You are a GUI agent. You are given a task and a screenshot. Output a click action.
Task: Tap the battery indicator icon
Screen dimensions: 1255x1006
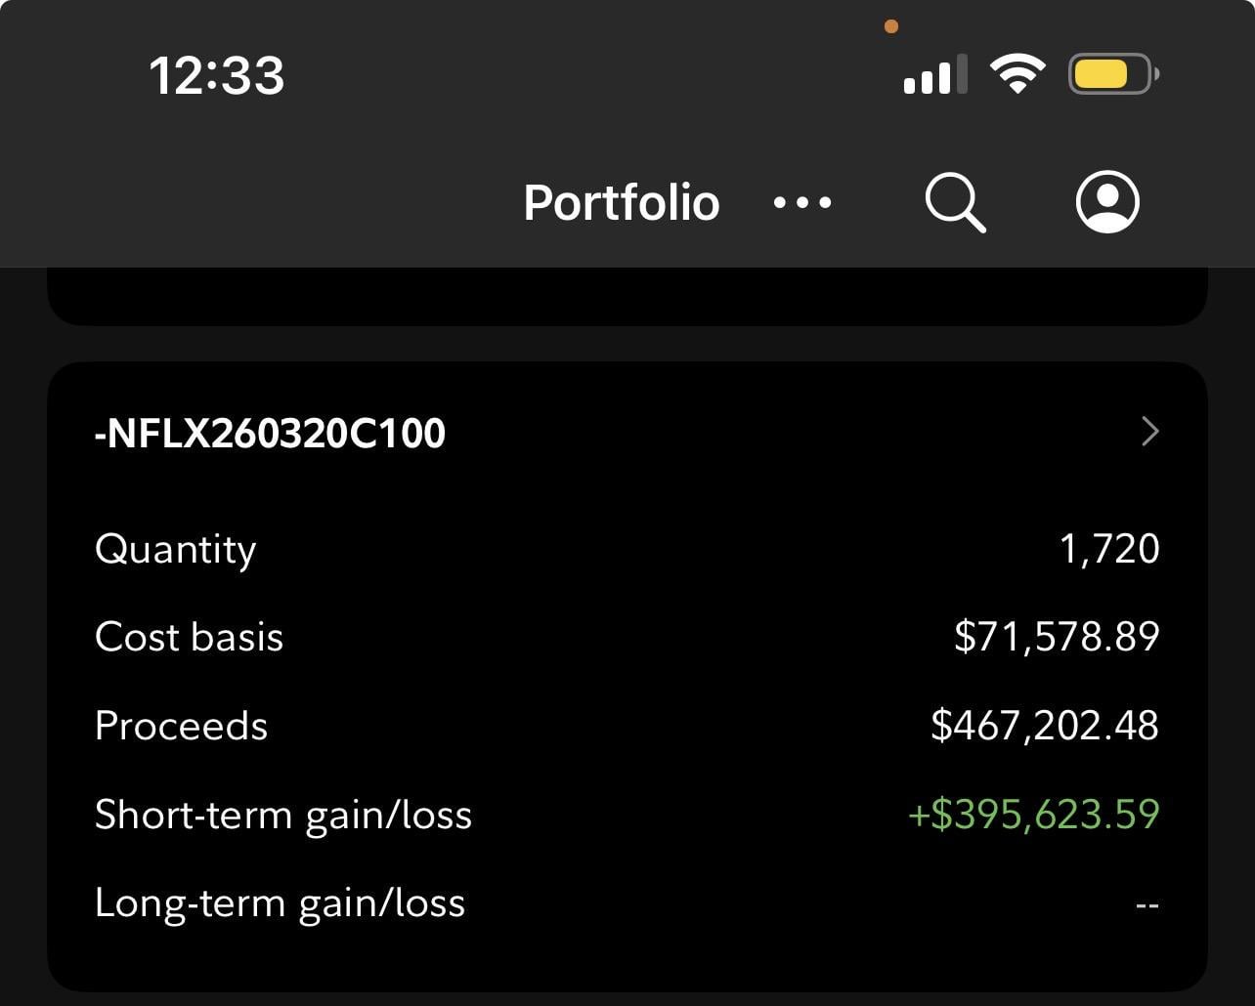[1113, 74]
